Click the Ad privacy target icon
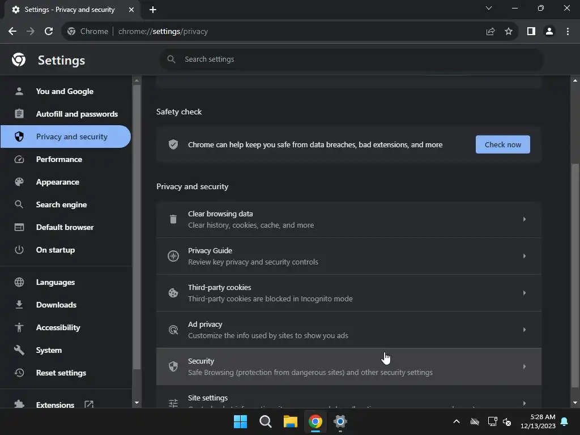Screen dimensions: 580x435 pyautogui.click(x=173, y=330)
